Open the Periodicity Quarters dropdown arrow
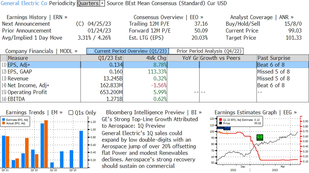309x173 pixels. click(x=102, y=3)
